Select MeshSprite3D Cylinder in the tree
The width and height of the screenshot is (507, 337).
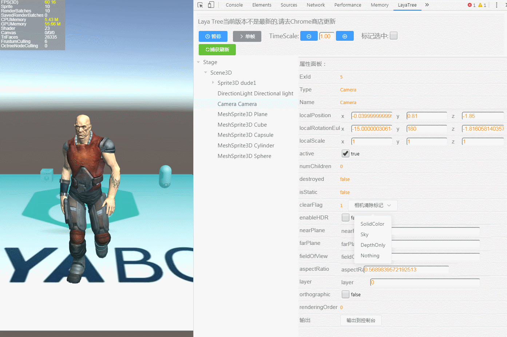tap(246, 146)
